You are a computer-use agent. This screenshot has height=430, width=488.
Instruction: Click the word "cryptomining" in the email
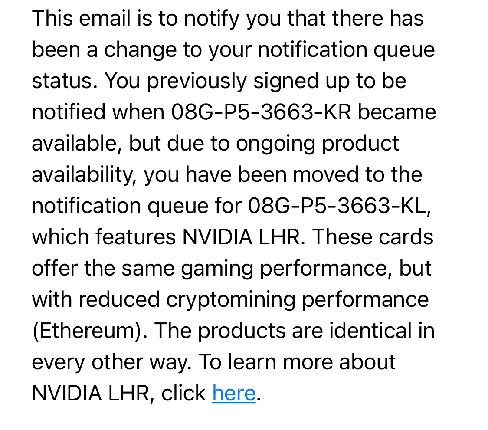pos(231,300)
